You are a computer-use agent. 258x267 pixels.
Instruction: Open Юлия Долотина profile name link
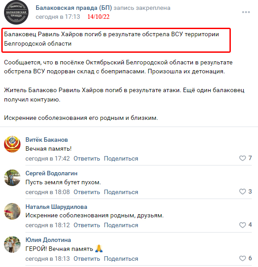pos(48,240)
